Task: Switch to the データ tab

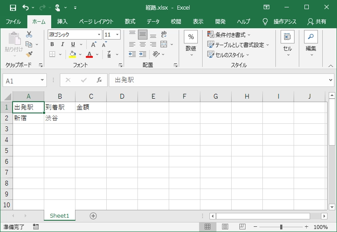Action: click(x=153, y=22)
